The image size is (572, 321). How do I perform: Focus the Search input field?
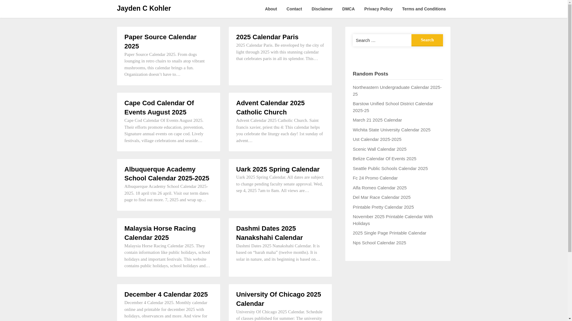tap(382, 40)
